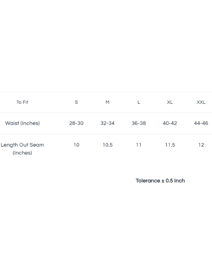Pick the 44-46 waist value
The width and height of the screenshot is (212, 265).
201,123
